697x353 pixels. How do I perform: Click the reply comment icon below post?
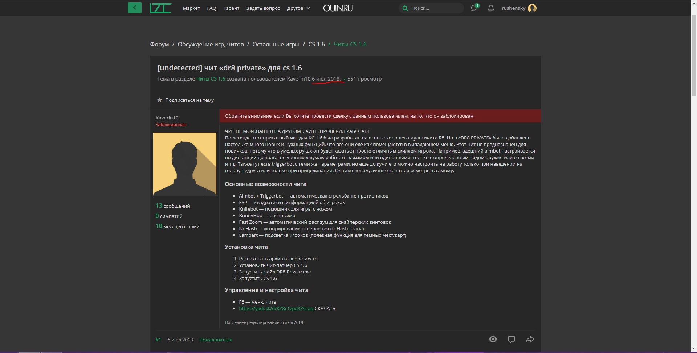[x=511, y=339]
